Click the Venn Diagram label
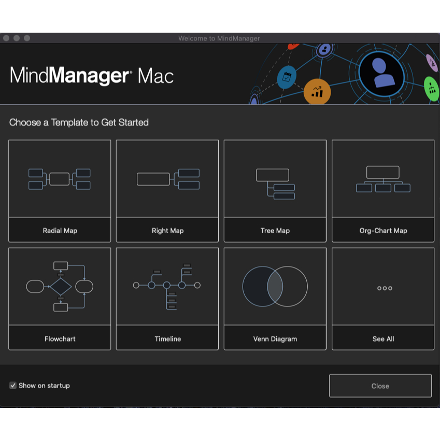The width and height of the screenshot is (440, 440). (275, 339)
